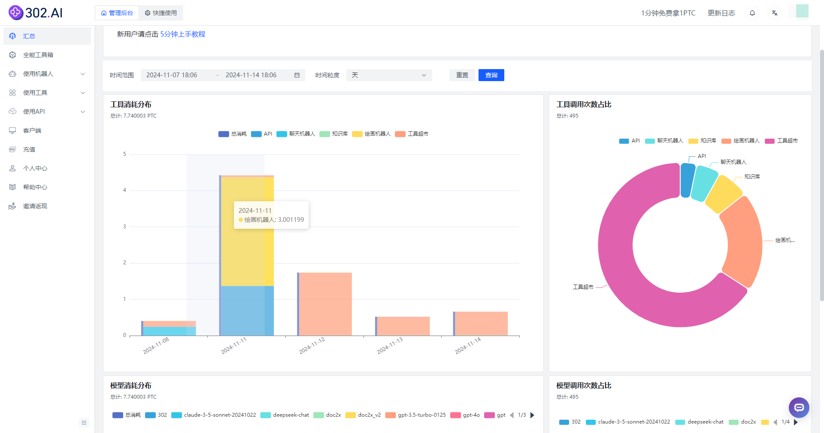The height and width of the screenshot is (433, 824).
Task: Click the 2024-11-12 bar in consumption chart
Action: click(325, 304)
